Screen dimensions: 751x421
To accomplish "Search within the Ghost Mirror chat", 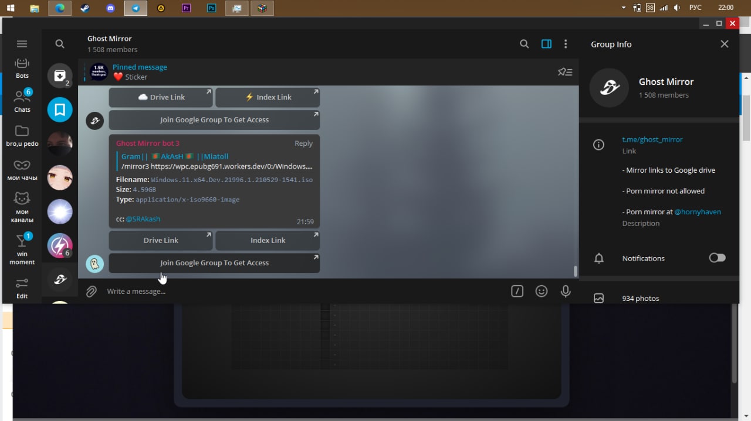I will 525,44.
